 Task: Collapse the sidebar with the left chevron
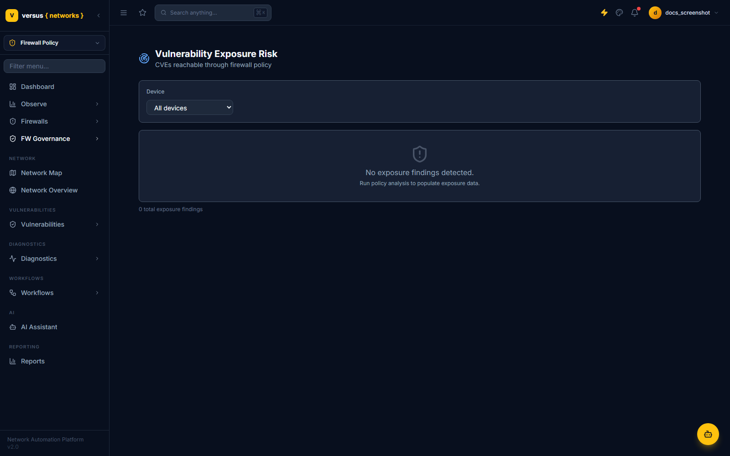point(99,16)
